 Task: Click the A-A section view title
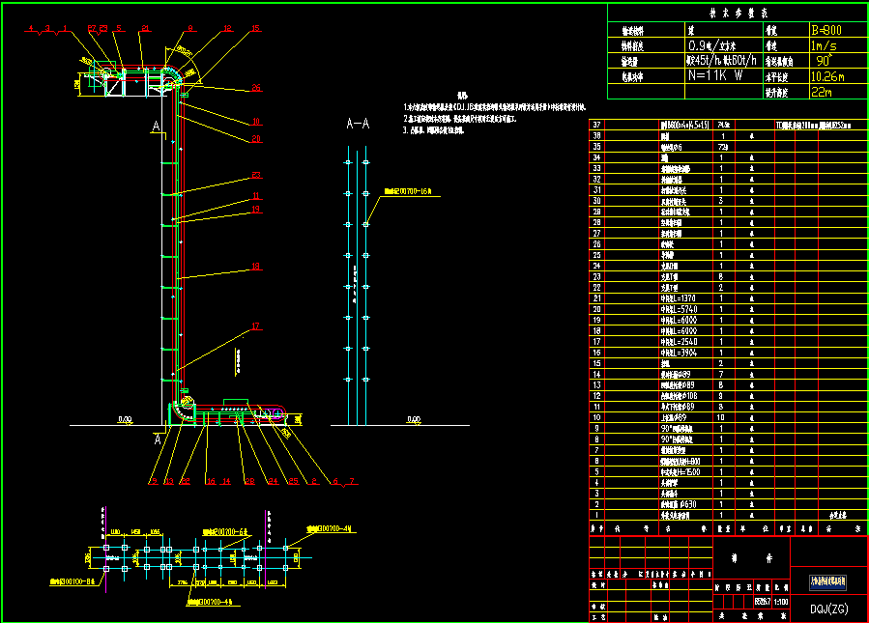pos(358,125)
